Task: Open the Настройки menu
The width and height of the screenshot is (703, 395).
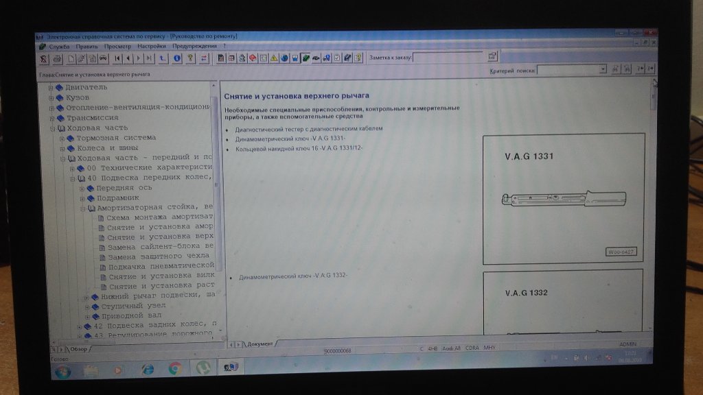Action: pos(151,46)
